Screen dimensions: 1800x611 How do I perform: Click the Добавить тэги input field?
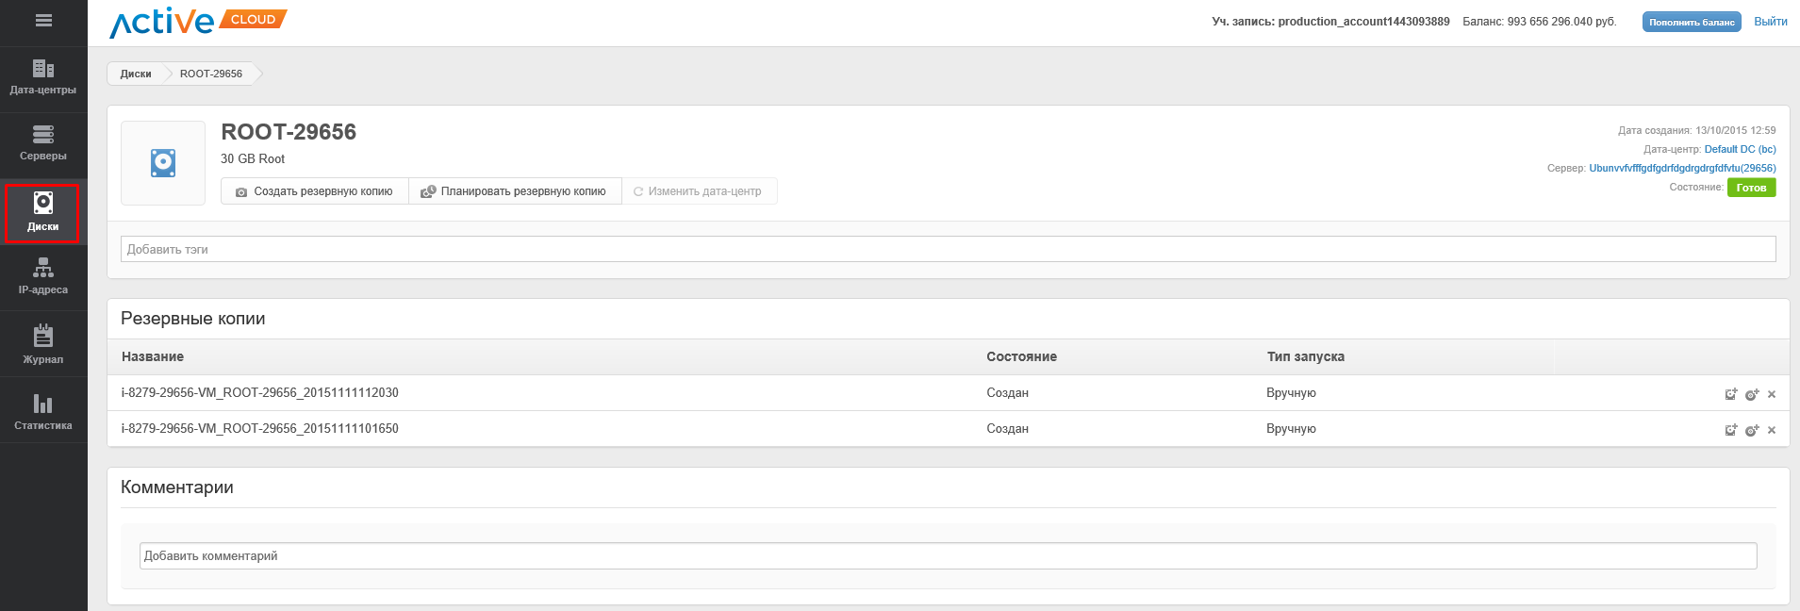(948, 249)
